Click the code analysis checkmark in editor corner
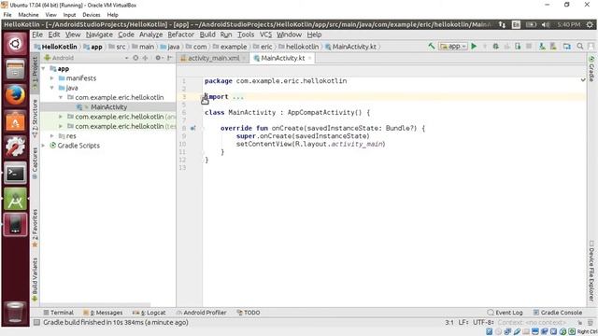The image size is (598, 336). [583, 80]
